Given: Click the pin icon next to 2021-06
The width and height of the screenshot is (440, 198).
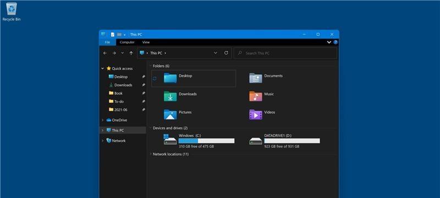Looking at the screenshot, I should pyautogui.click(x=144, y=109).
